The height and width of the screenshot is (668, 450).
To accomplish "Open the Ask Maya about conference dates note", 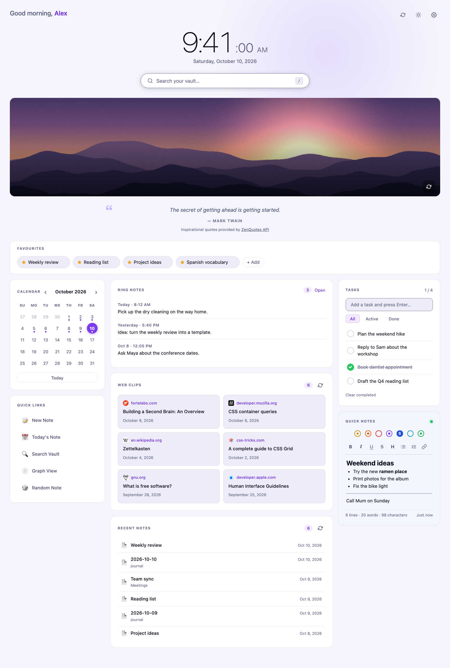I will (221, 350).
